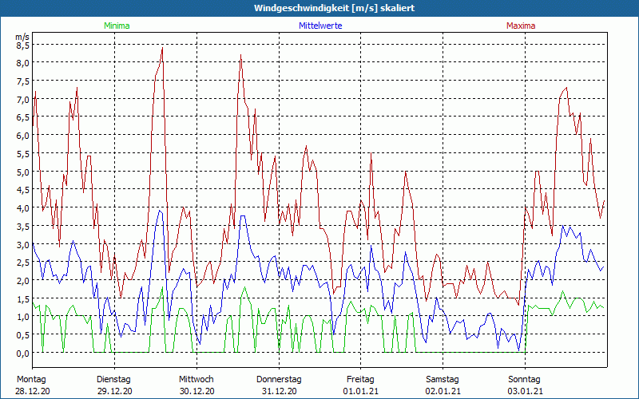Click the 'Mittwoch' day label
This screenshot has width=639, height=399.
pyautogui.click(x=196, y=380)
